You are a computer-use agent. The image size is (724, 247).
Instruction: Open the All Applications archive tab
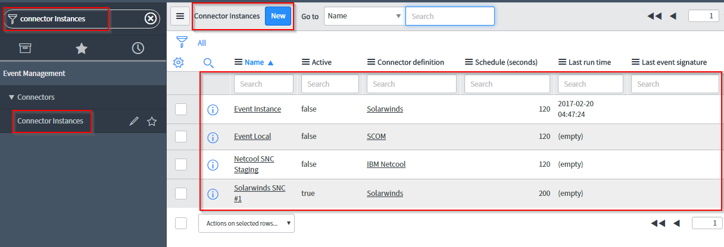click(25, 48)
